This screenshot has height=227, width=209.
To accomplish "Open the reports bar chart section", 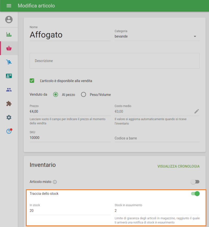I will point(9,34).
